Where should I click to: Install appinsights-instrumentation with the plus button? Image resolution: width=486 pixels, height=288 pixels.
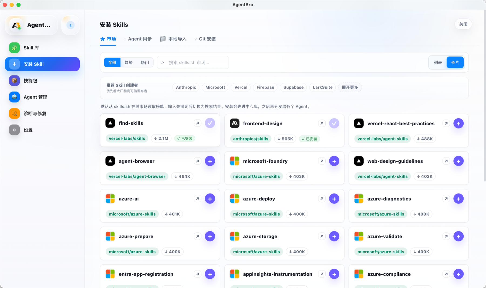click(x=334, y=274)
